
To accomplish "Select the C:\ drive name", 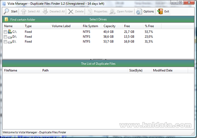I will (x=14, y=32).
